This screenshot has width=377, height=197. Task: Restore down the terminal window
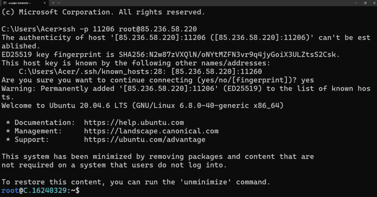(x=365, y=3)
